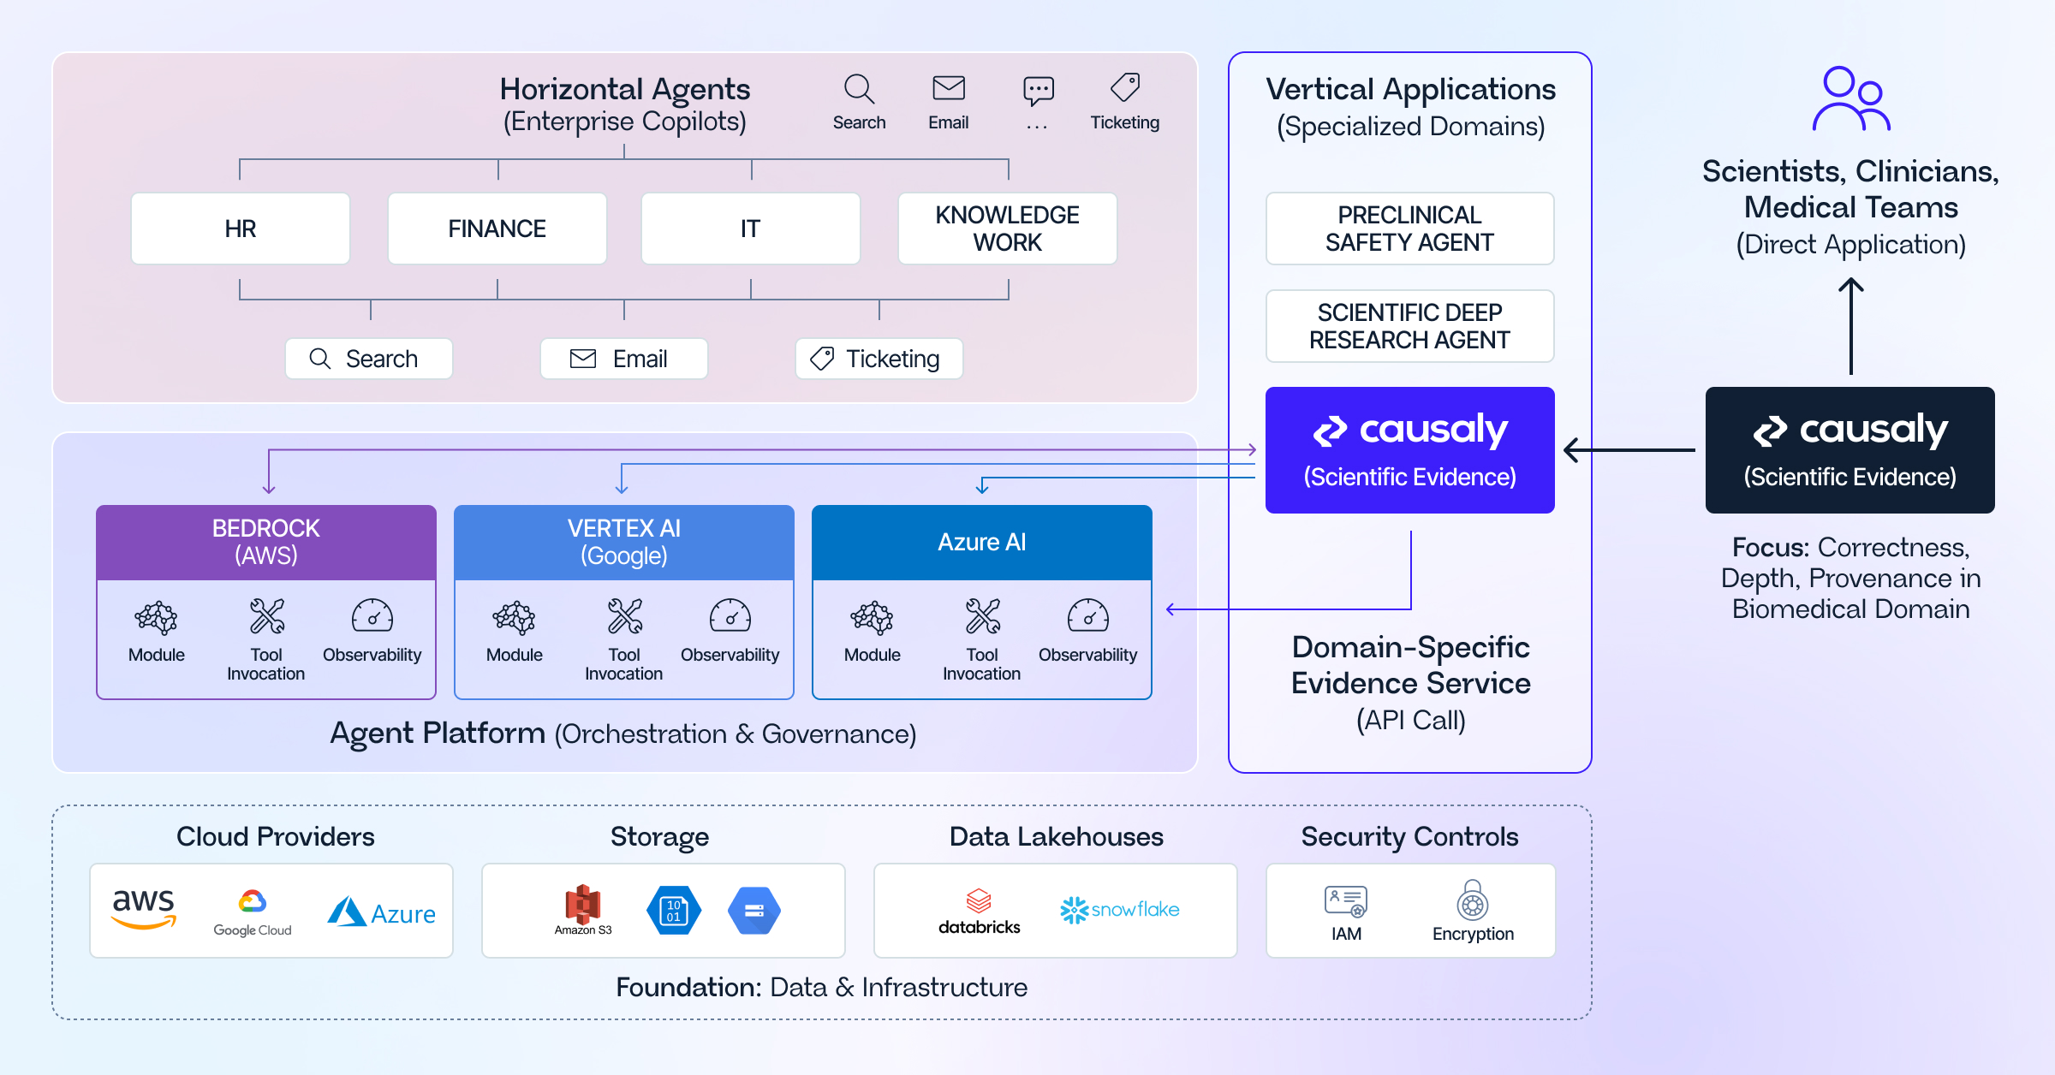
Task: Click the snowflake logo
Action: point(1120,910)
